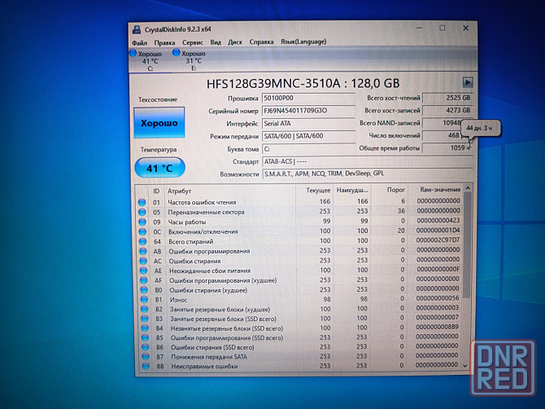Open the Диск menu

click(235, 42)
